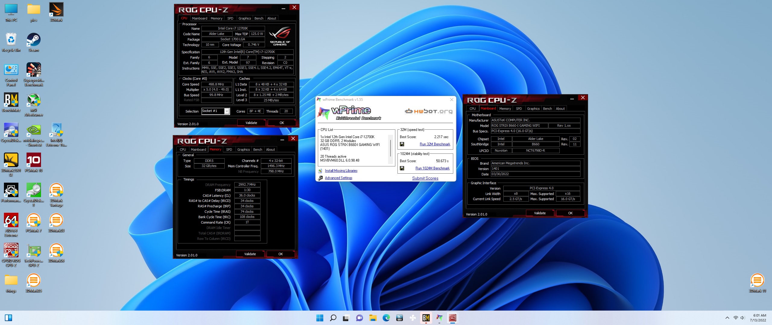The height and width of the screenshot is (325, 772).
Task: Click Install Missing Libraries link
Action: pos(341,171)
